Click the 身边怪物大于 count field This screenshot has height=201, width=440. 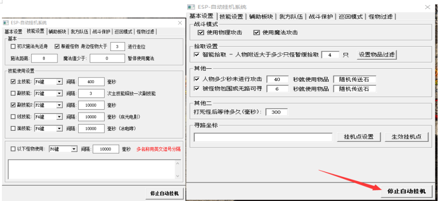click(118, 47)
